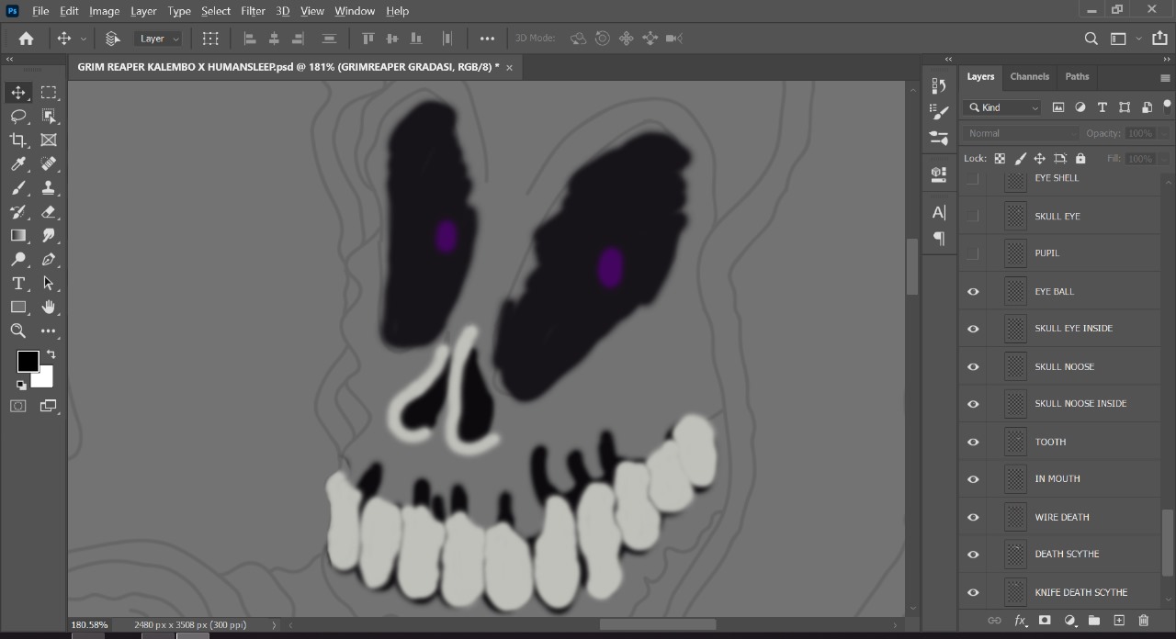
Task: Select the Rectangular Marquee tool
Action: click(49, 93)
